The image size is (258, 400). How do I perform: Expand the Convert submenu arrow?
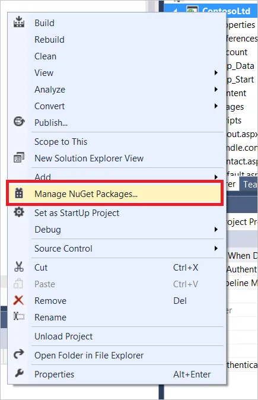[216, 106]
